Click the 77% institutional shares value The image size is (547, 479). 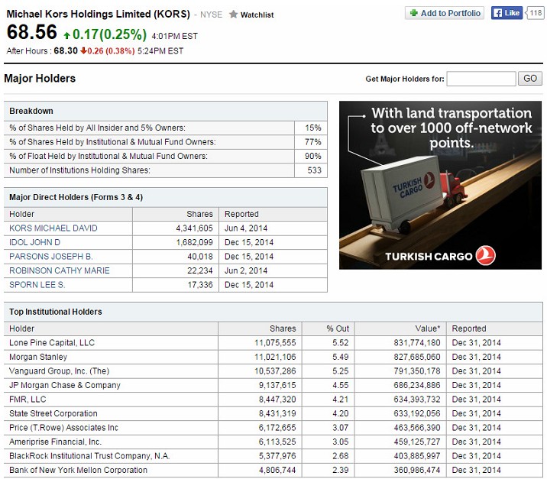tap(312, 142)
